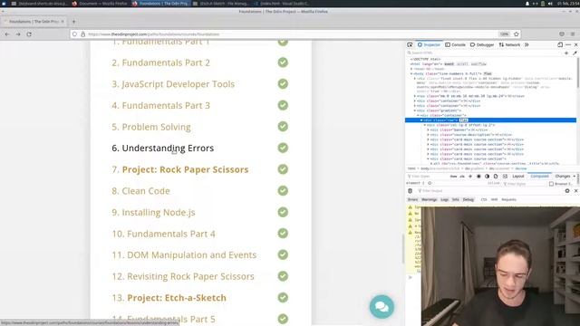The height and width of the screenshot is (326, 580).
Task: Collapse the body element node
Action: 411,73
